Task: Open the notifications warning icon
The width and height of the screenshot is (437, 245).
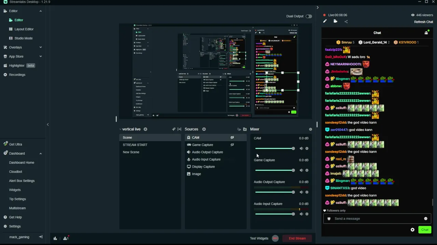Action: point(66,238)
